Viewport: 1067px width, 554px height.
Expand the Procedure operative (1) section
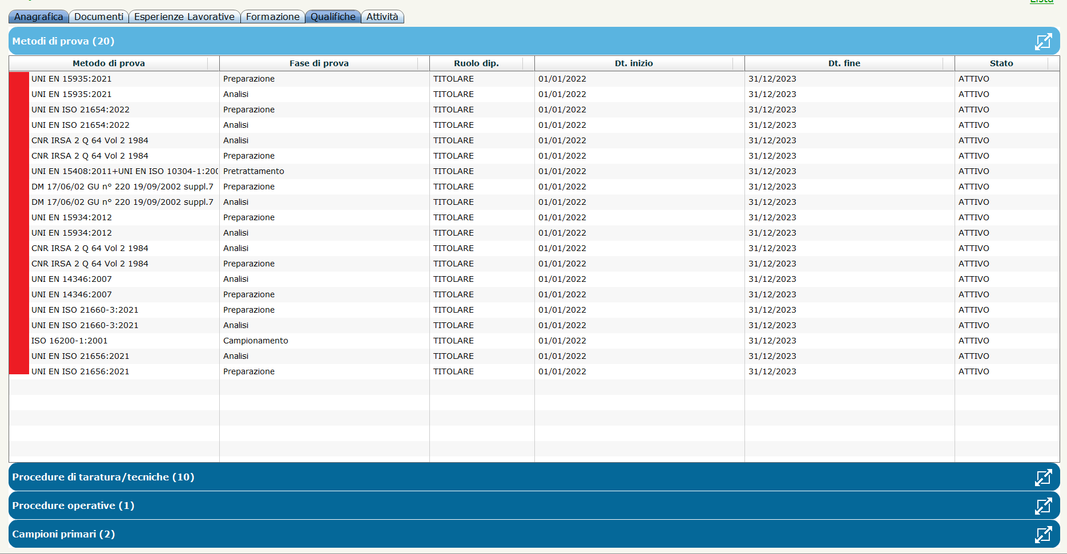click(x=73, y=506)
